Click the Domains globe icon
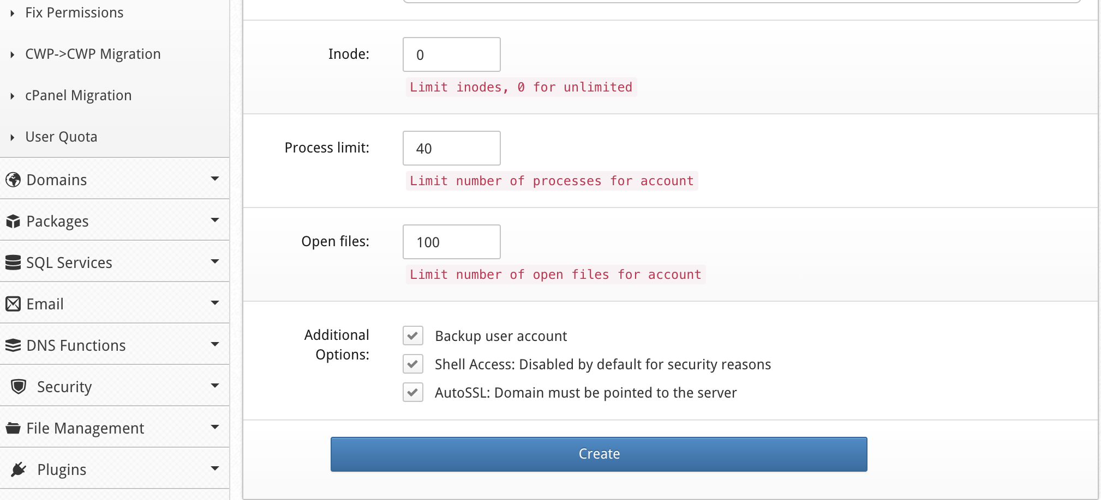Screen dimensions: 1101x500 [13, 180]
